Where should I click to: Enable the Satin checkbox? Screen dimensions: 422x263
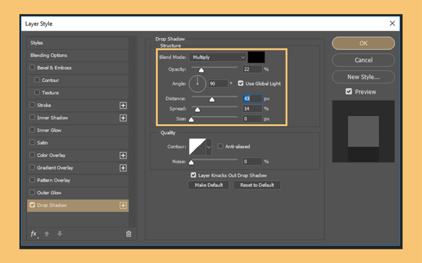(x=32, y=142)
